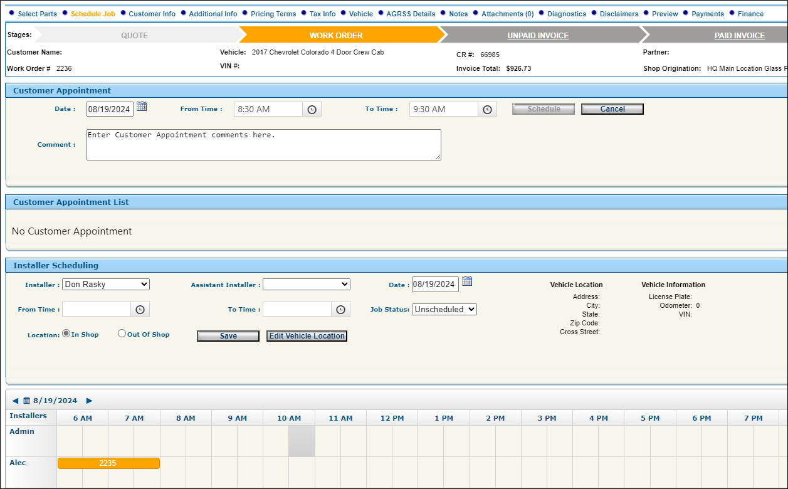Screen dimensions: 788x489
Task: Click the WORK ORDER stage
Action: pos(336,35)
